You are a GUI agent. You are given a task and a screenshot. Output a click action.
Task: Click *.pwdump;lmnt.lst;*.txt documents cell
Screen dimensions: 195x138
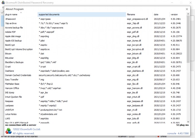click(x=50, y=110)
